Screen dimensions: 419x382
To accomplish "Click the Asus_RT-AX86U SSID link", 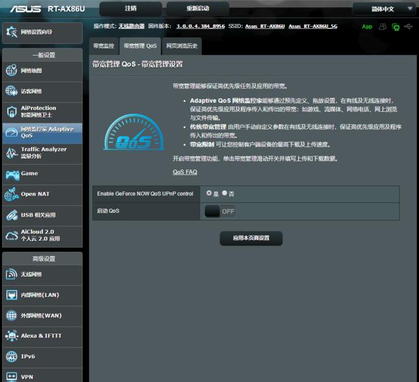I will (264, 26).
